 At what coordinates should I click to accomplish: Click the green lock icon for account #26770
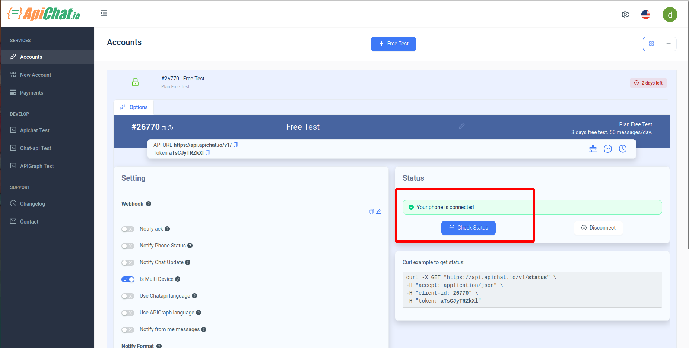135,82
